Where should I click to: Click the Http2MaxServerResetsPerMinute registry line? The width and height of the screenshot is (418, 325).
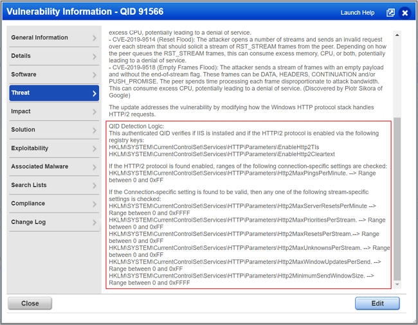(242, 209)
